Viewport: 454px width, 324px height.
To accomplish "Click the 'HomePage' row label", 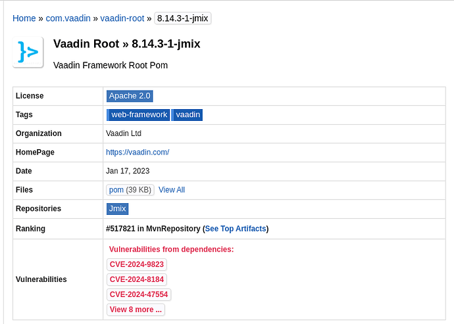I will (35, 152).
